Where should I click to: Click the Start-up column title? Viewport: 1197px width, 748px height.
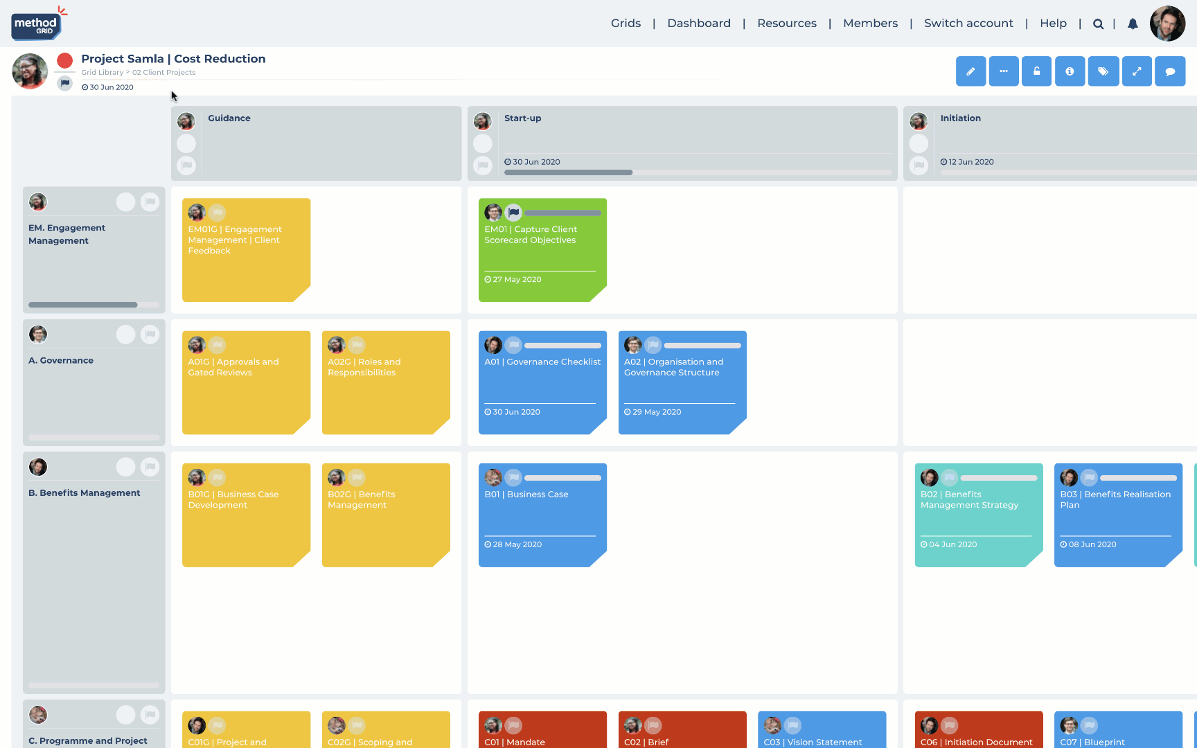522,118
